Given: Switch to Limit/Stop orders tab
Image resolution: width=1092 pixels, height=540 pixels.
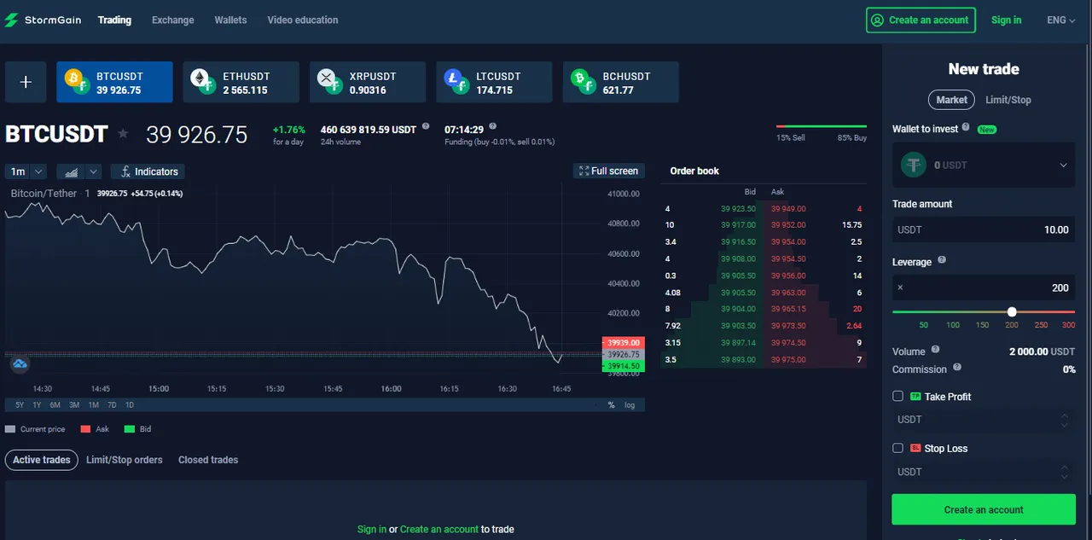Looking at the screenshot, I should point(125,460).
